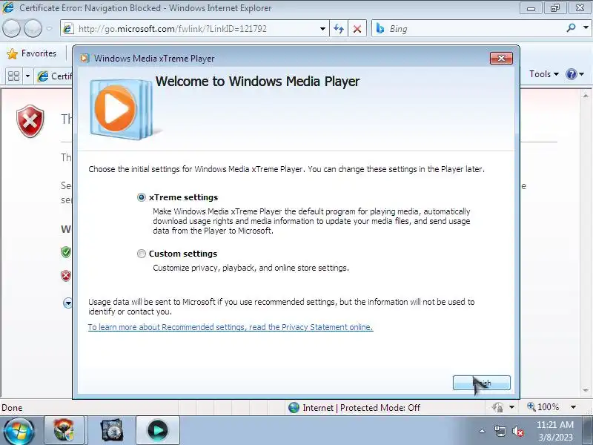593x445 pixels.
Task: Click the network tray icon
Action: (x=500, y=431)
